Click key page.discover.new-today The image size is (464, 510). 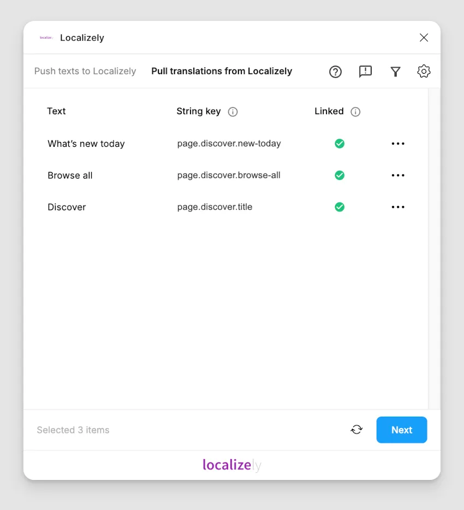click(x=229, y=144)
